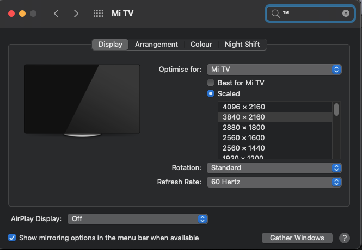Open the Refresh Rate dropdown
Image resolution: width=362 pixels, height=250 pixels.
[274, 182]
